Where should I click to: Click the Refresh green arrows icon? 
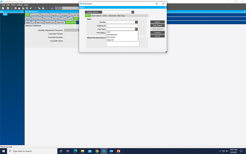coord(27,8)
